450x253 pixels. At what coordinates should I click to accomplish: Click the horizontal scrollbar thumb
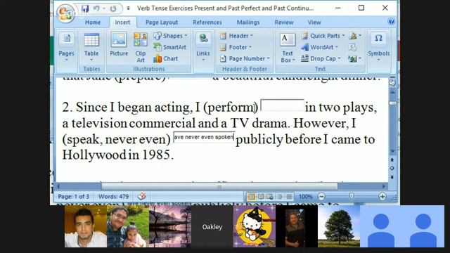219,186
